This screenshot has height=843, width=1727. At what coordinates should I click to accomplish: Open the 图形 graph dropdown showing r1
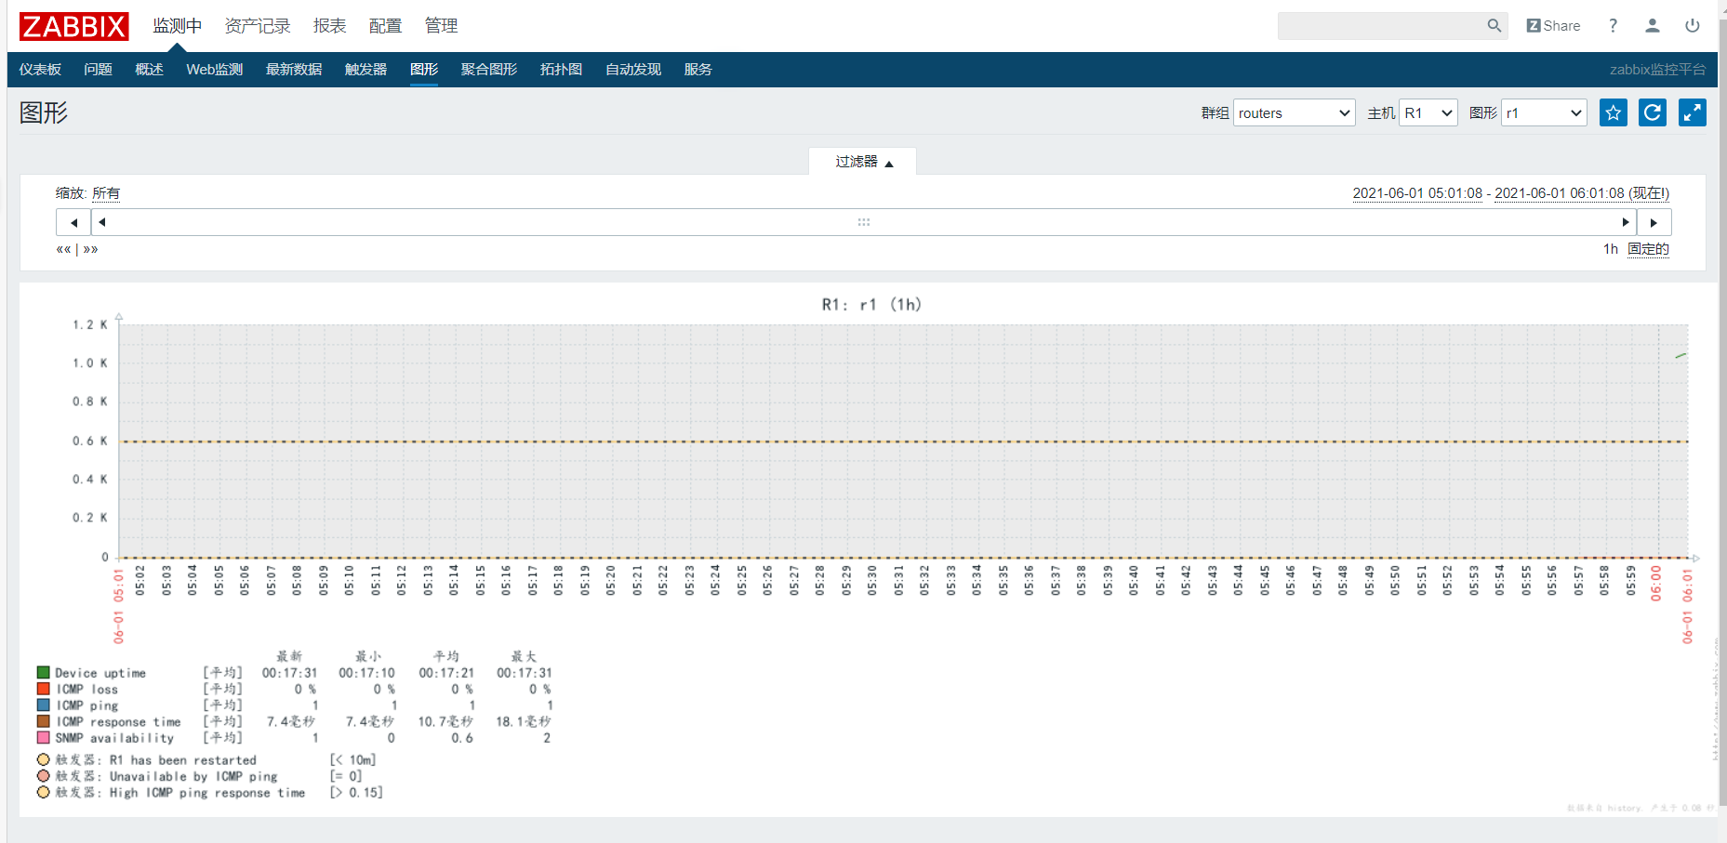coord(1543,112)
